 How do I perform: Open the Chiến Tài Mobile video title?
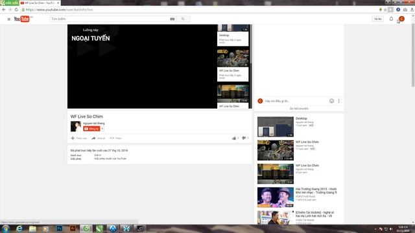coord(314,214)
